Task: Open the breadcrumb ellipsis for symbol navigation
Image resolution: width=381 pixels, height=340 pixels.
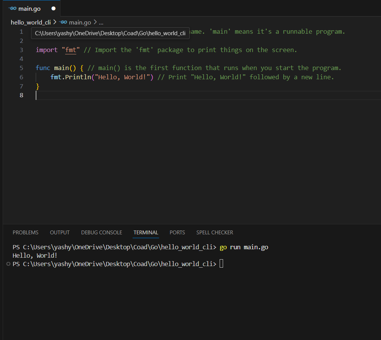Action: tap(100, 22)
